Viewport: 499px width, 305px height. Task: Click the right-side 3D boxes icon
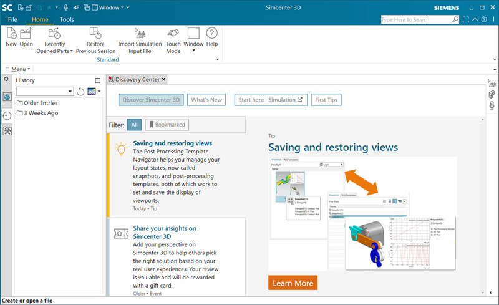pyautogui.click(x=492, y=95)
